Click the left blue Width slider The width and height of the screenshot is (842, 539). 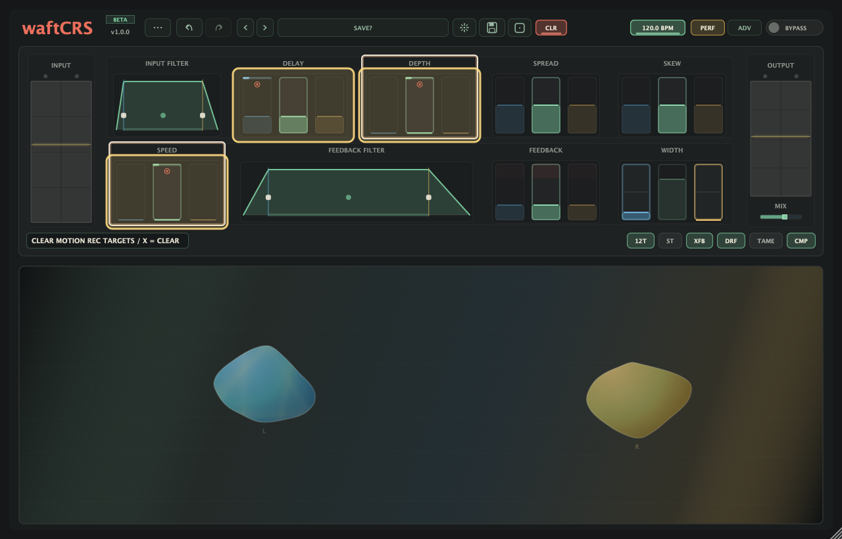[x=636, y=192]
